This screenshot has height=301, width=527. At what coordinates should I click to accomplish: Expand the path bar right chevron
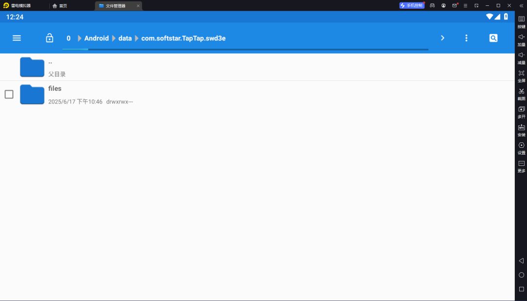click(443, 38)
